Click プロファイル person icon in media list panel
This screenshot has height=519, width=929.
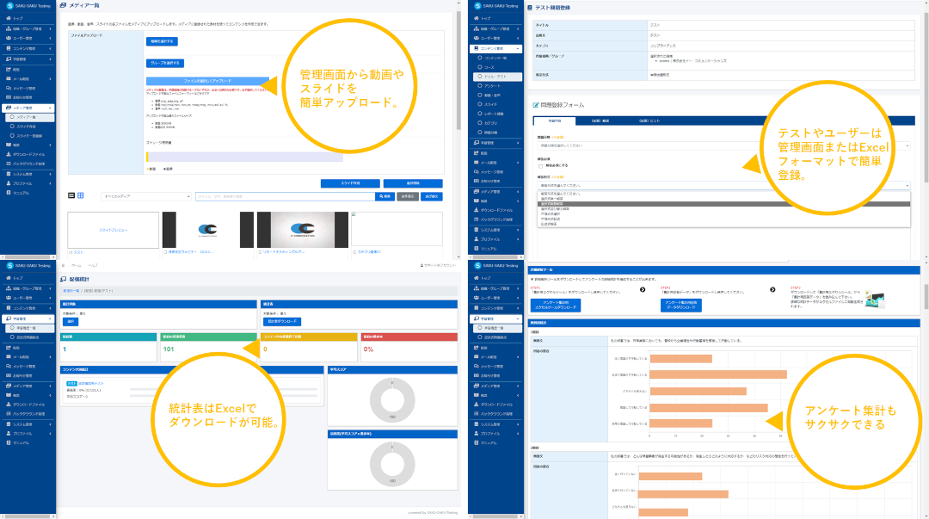[x=9, y=183]
